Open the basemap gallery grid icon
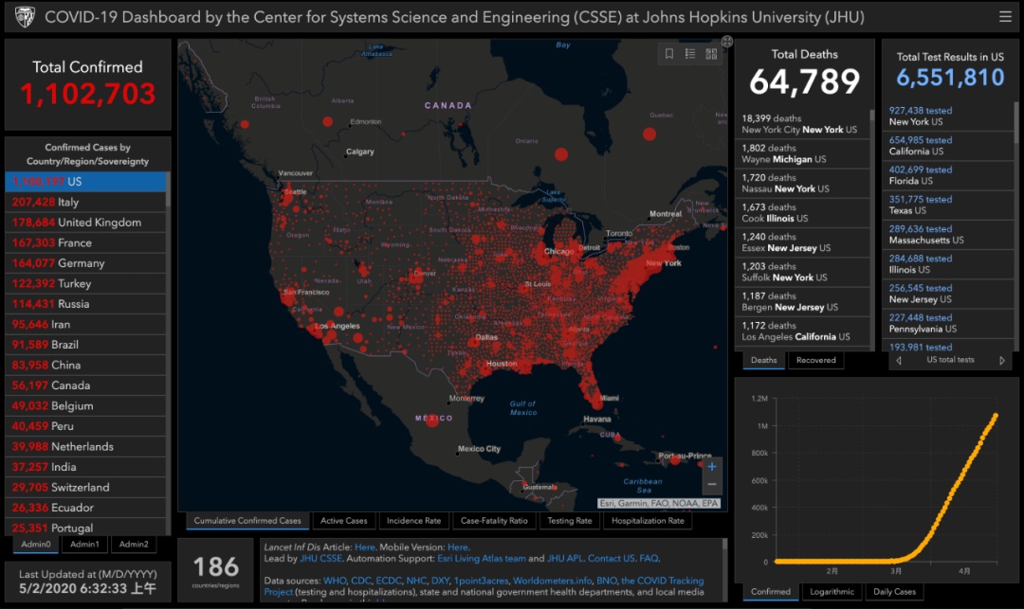This screenshot has width=1024, height=609. point(711,54)
